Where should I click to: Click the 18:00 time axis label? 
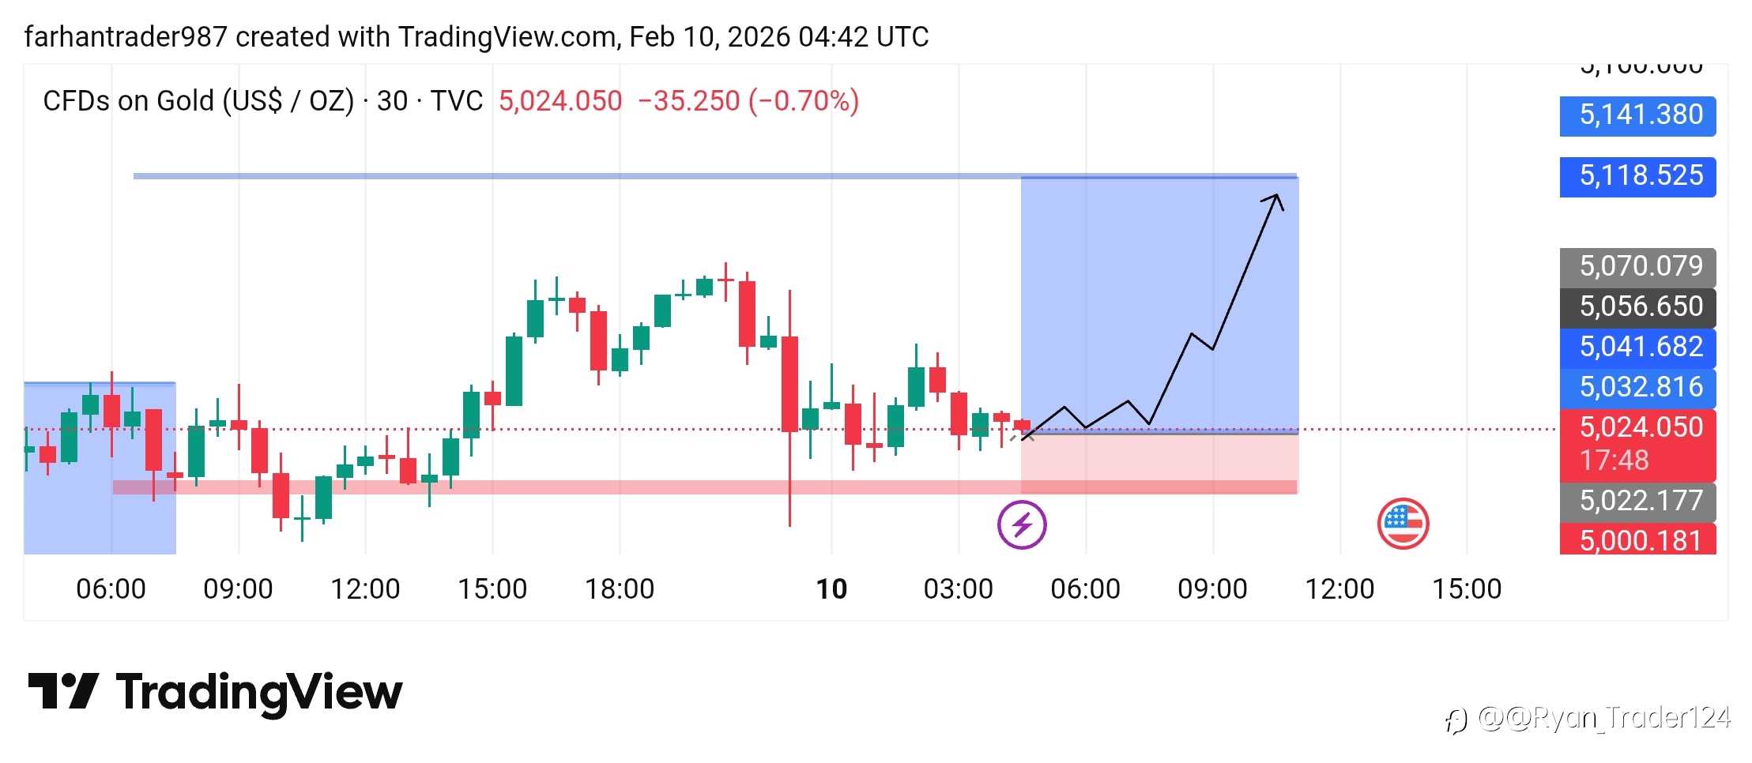(x=620, y=589)
